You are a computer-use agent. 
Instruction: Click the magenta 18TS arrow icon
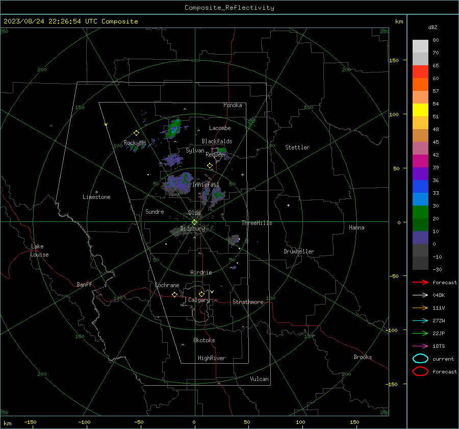click(420, 346)
